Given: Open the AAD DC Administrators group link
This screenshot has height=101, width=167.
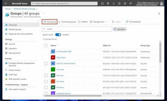Looking at the screenshot, I should click(66, 64).
